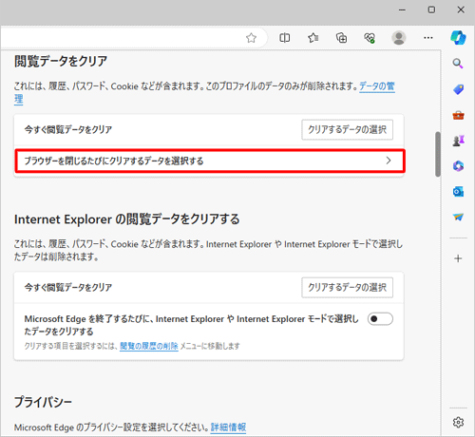
Task: Open the 閲覧の履歴の削除 link
Action: (x=149, y=346)
